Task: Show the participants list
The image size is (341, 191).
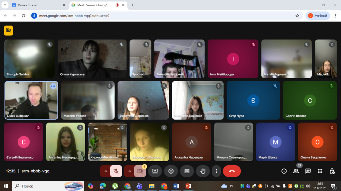Action: click(x=296, y=171)
